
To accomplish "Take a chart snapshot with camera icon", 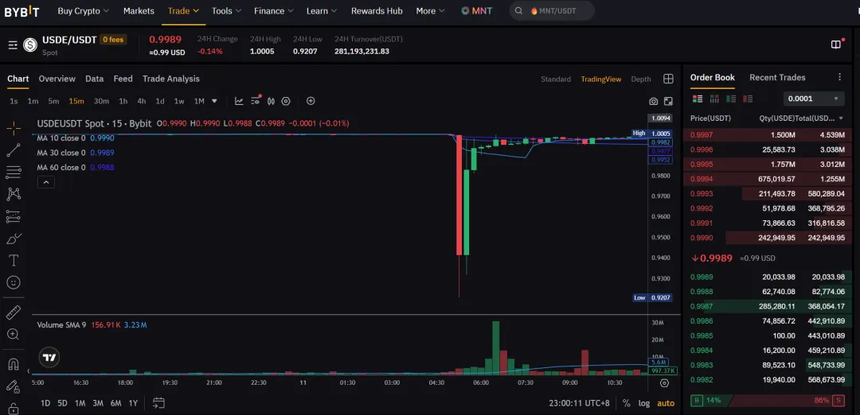I will click(653, 101).
